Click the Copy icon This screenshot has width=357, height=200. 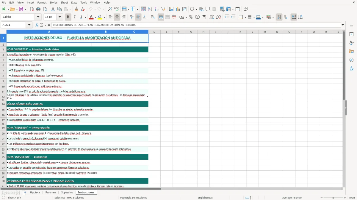click(x=59, y=9)
